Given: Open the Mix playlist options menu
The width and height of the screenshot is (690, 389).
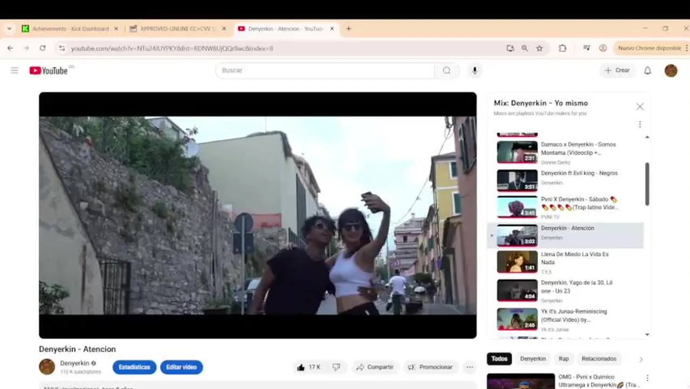Looking at the screenshot, I should click(640, 124).
